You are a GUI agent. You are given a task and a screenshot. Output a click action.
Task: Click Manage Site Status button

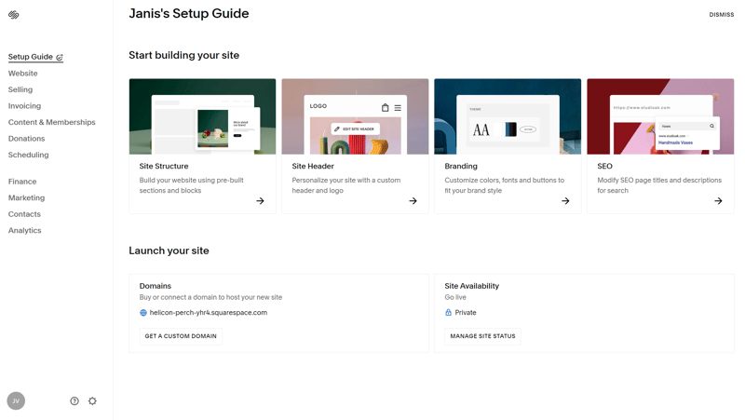coord(482,336)
